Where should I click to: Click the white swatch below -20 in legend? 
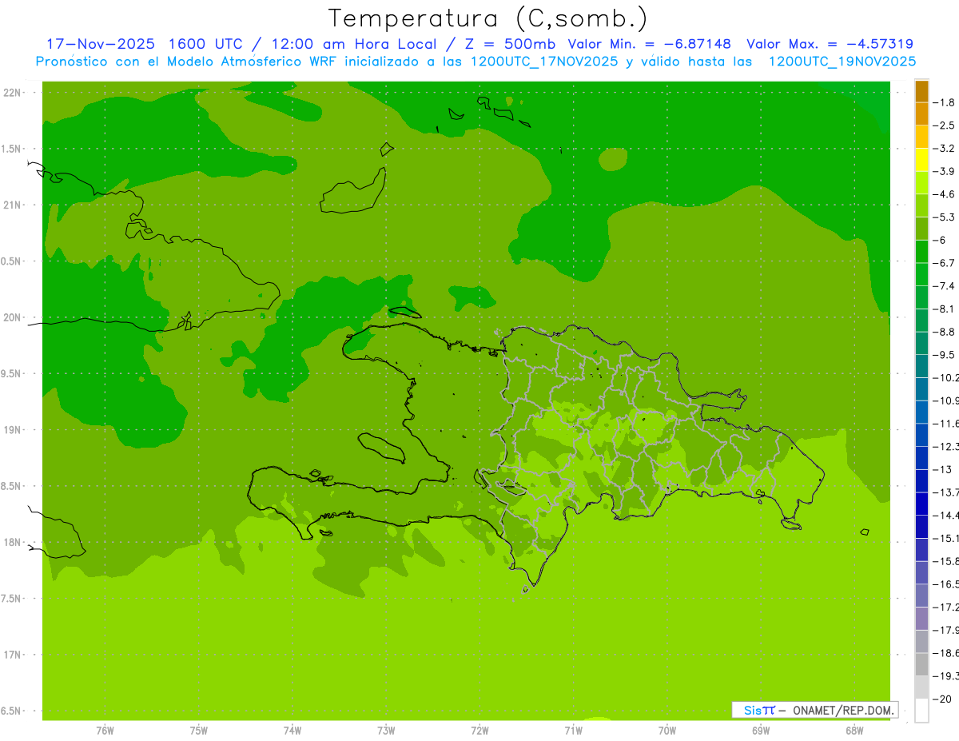tap(921, 711)
